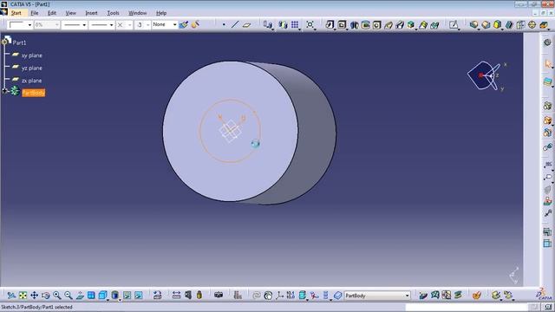Open the 0% transparency dropdown
Image resolution: width=555 pixels, height=312 pixels.
click(x=56, y=25)
